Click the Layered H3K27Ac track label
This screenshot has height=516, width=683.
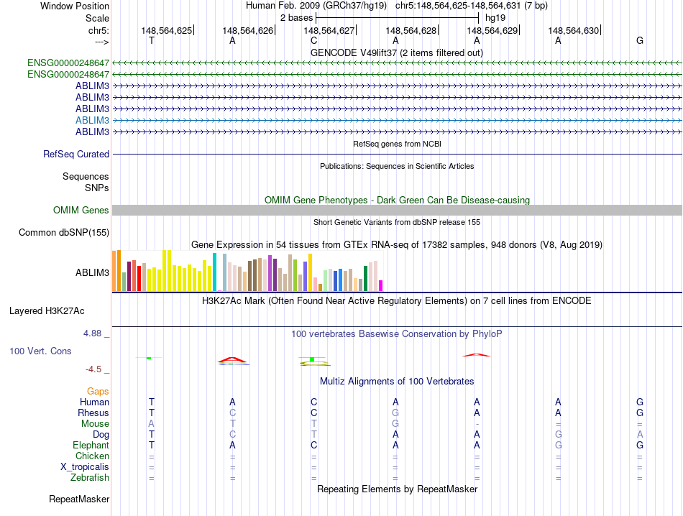coord(47,311)
